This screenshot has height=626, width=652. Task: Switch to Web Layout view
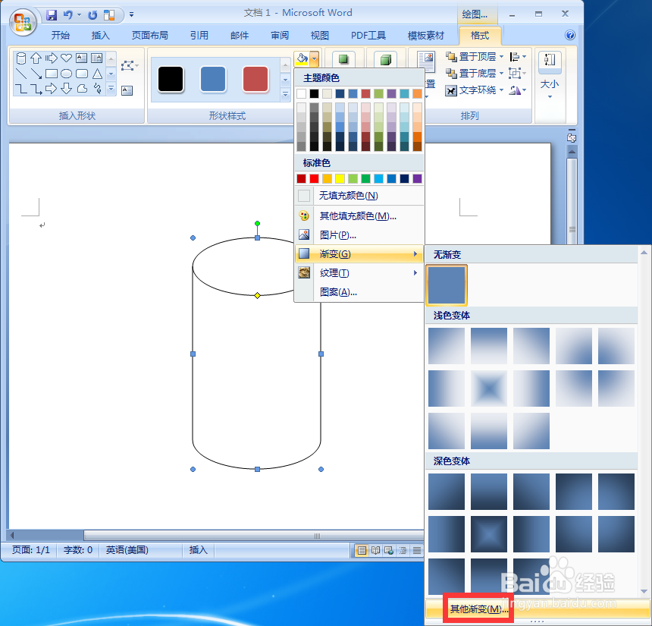(x=389, y=550)
